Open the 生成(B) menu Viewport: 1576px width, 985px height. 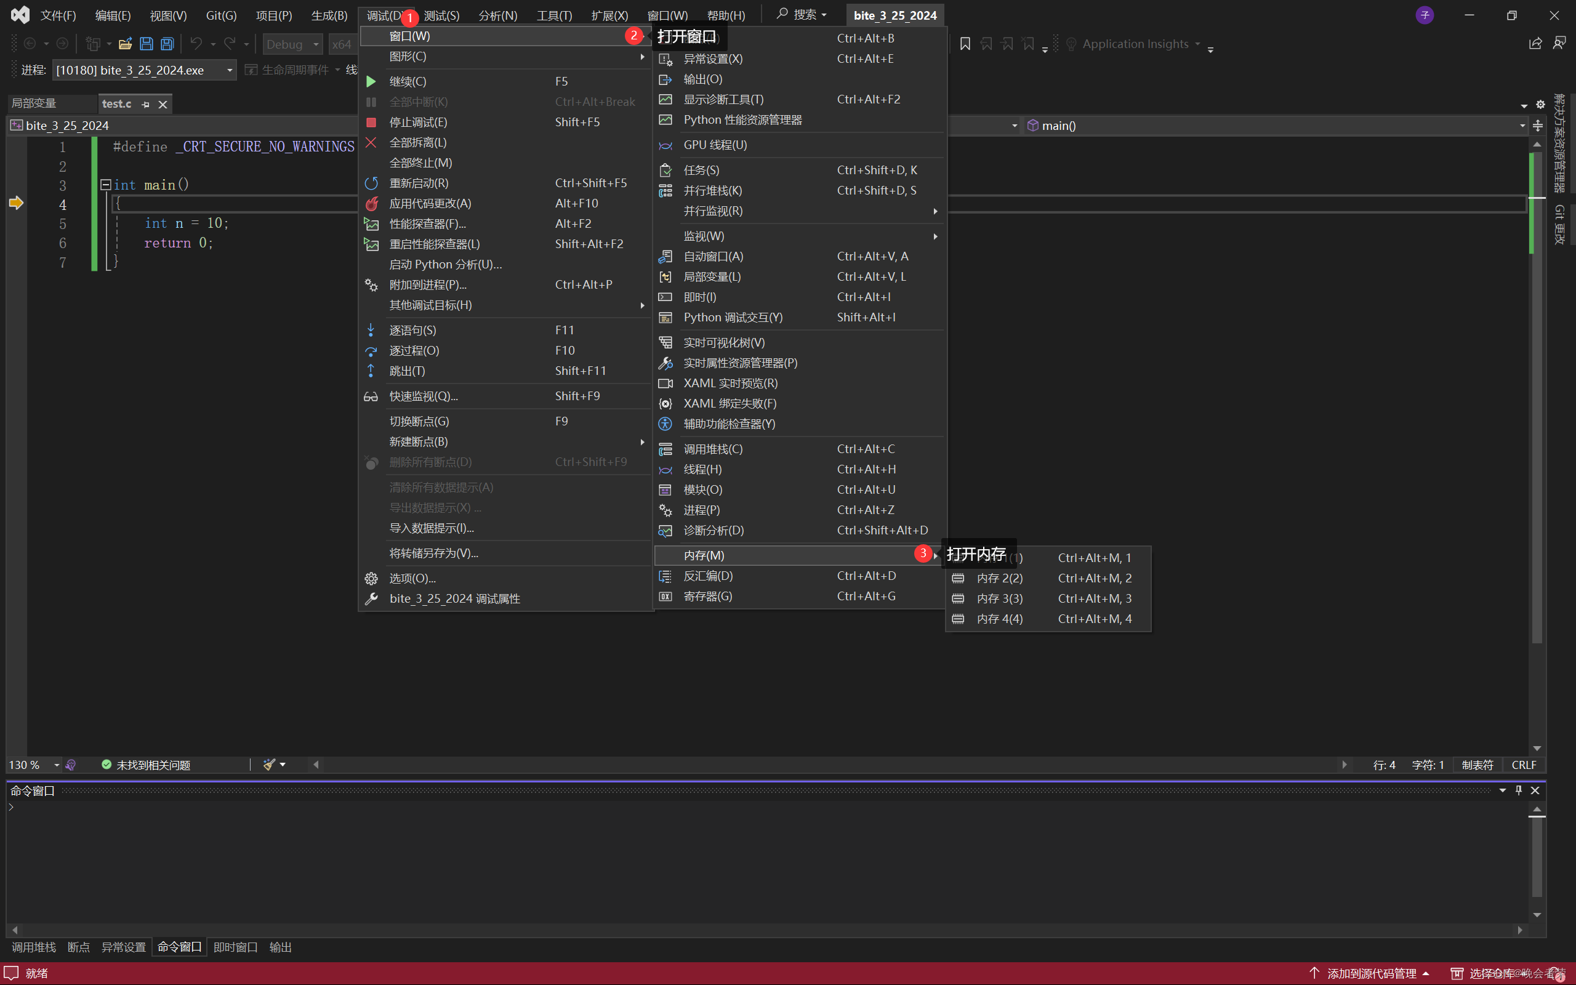tap(329, 15)
